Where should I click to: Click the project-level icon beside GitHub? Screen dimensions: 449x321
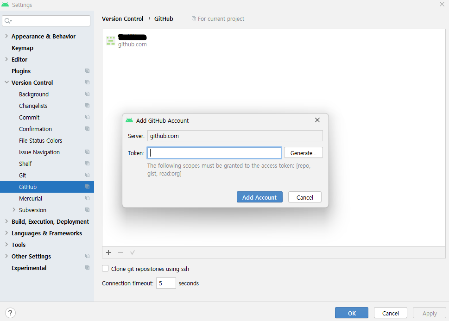coord(87,186)
